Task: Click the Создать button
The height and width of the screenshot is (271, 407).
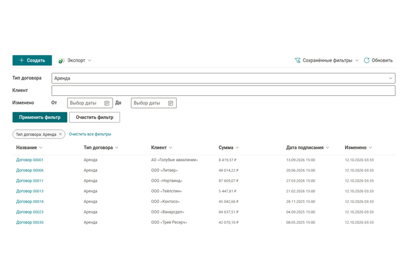Action: click(x=32, y=60)
